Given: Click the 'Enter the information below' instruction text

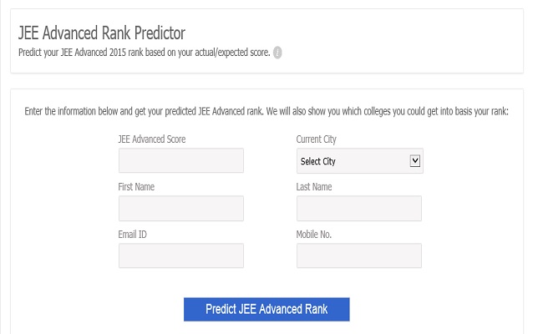Looking at the screenshot, I should point(266,111).
